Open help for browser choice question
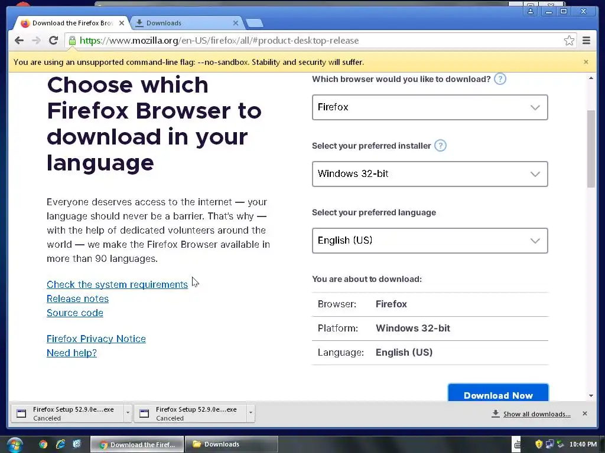Image resolution: width=605 pixels, height=453 pixels. click(x=500, y=79)
